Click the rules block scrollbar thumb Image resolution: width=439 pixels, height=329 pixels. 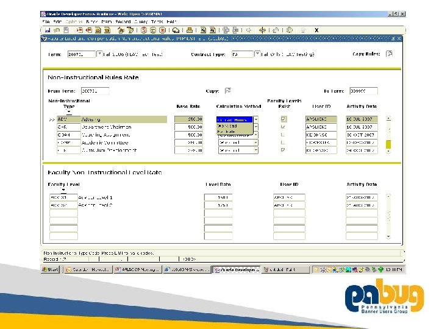[388, 144]
